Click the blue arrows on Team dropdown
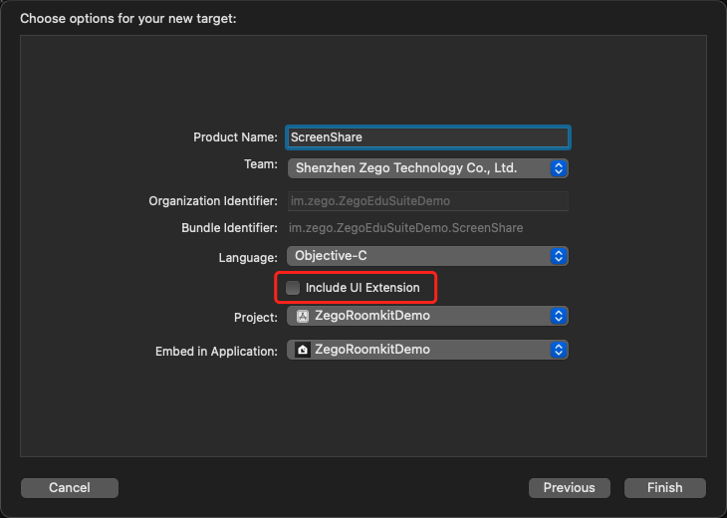The width and height of the screenshot is (727, 518). coord(559,168)
